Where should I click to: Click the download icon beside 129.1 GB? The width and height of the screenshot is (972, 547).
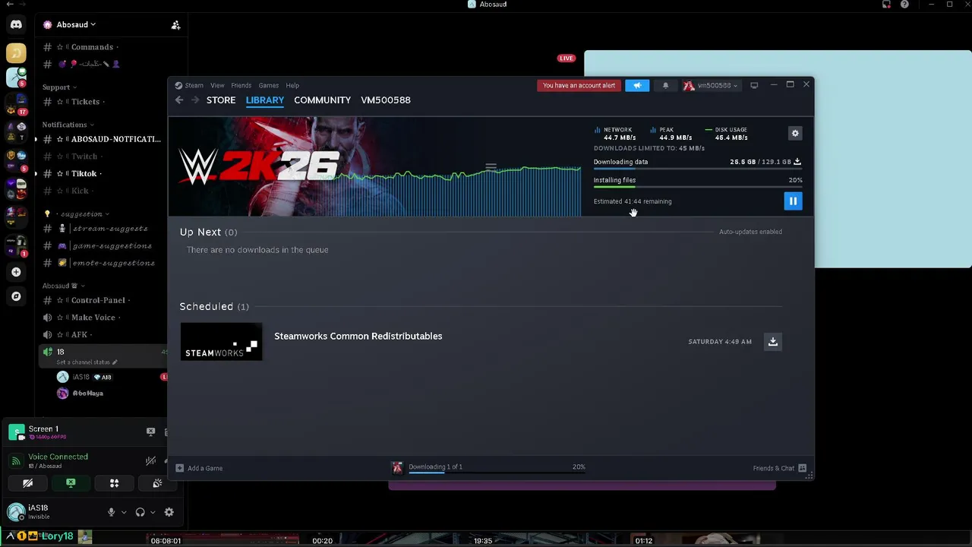[x=797, y=162]
